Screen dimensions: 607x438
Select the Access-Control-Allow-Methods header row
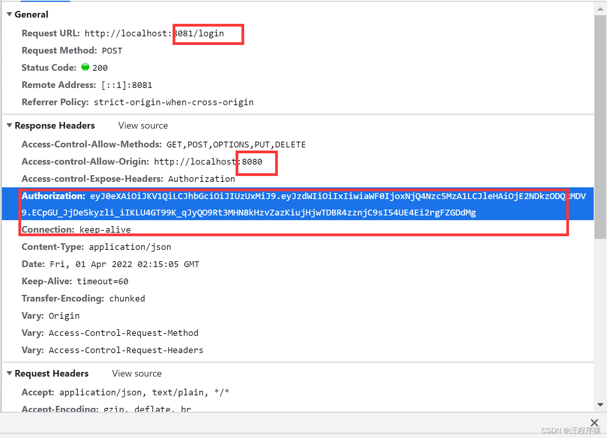click(298, 144)
